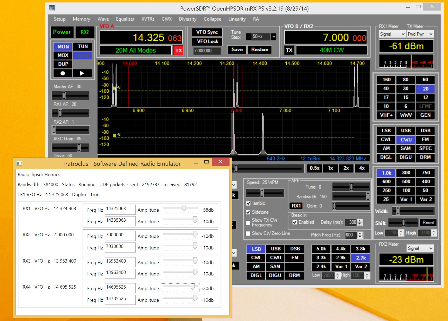Click the record circle button

(x=63, y=73)
